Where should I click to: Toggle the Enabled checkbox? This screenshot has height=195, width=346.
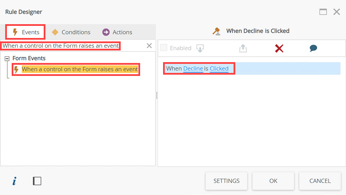click(164, 48)
